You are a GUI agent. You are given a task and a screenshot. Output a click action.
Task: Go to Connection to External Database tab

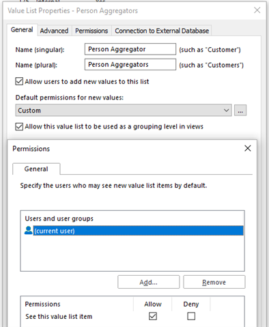[x=162, y=31]
